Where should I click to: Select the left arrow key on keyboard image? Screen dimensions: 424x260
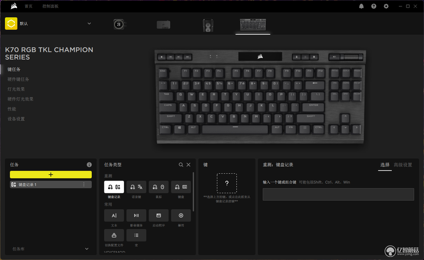pyautogui.click(x=334, y=129)
